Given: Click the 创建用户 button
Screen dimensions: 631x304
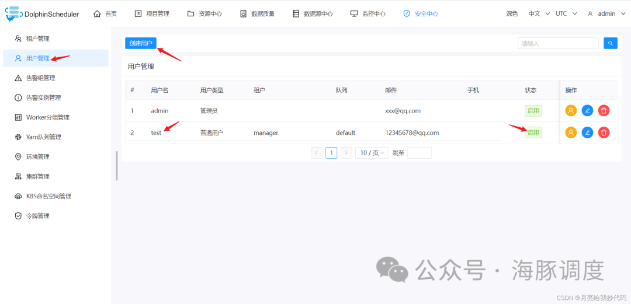Looking at the screenshot, I should pos(141,43).
